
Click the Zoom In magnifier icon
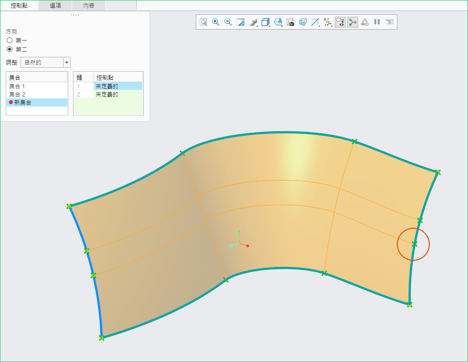coord(216,22)
